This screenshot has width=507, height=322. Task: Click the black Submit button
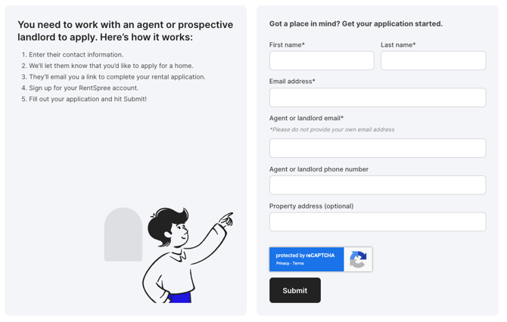(295, 290)
